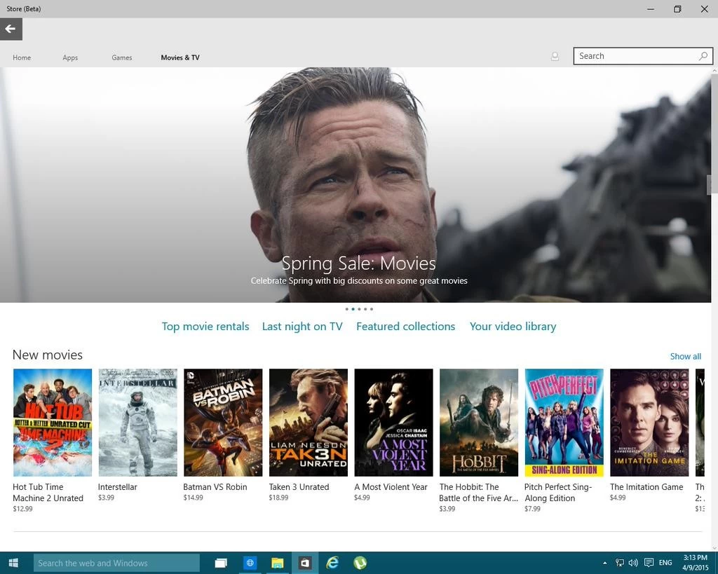
Task: Select the Movies & TV tab
Action: [x=180, y=57]
